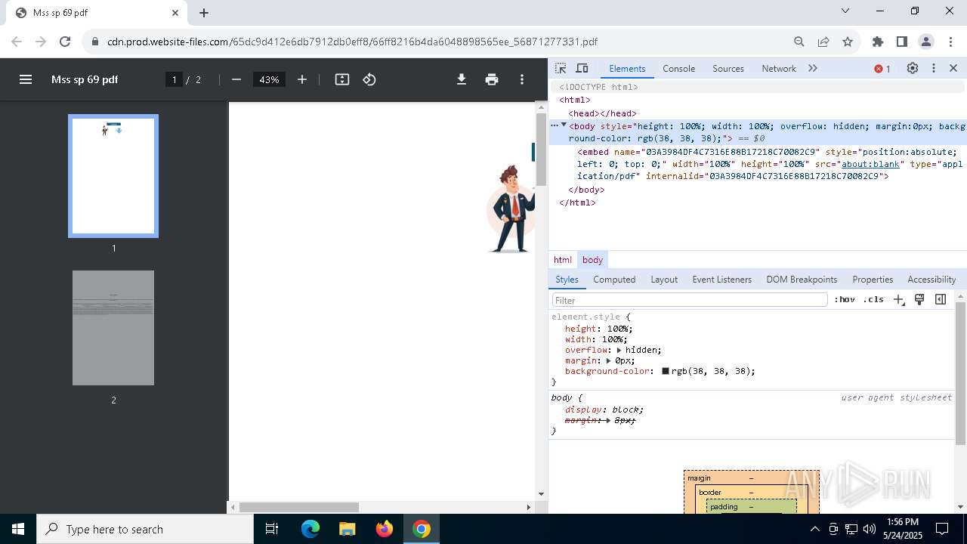The width and height of the screenshot is (967, 544).
Task: Switch to Console tab
Action: 678,68
